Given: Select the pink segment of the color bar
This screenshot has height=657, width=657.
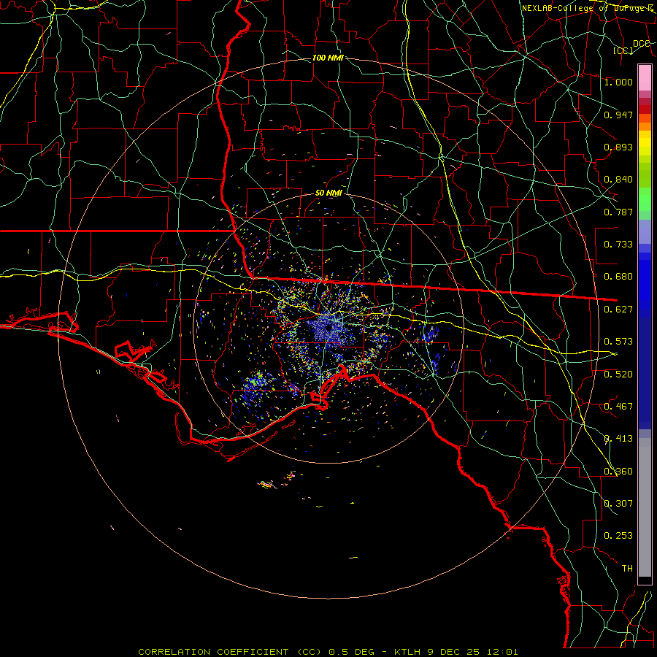Looking at the screenshot, I should click(645, 78).
